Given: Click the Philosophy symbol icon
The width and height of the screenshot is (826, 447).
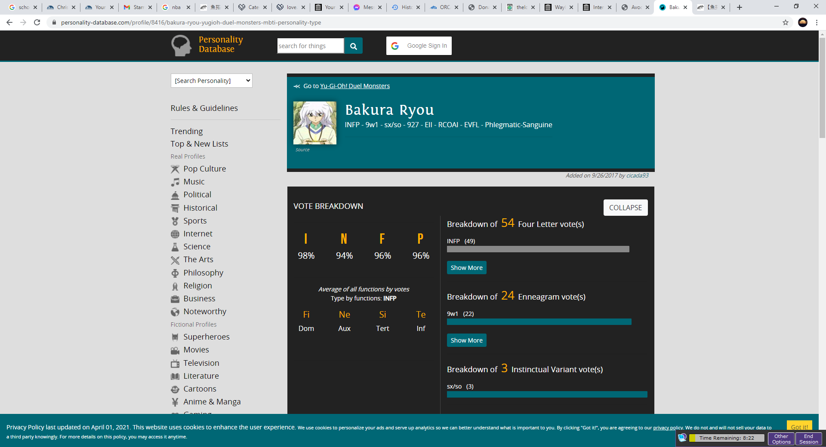Looking at the screenshot, I should [x=175, y=273].
